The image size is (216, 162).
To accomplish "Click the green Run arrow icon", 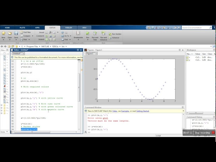I will pos(88,33).
